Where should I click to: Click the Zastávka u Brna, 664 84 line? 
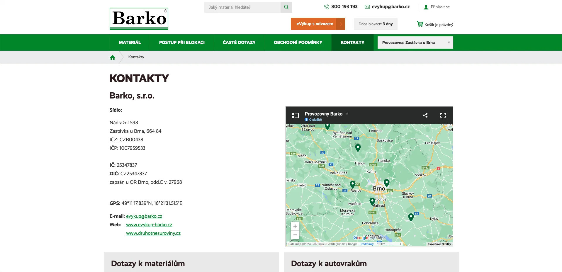tap(135, 131)
